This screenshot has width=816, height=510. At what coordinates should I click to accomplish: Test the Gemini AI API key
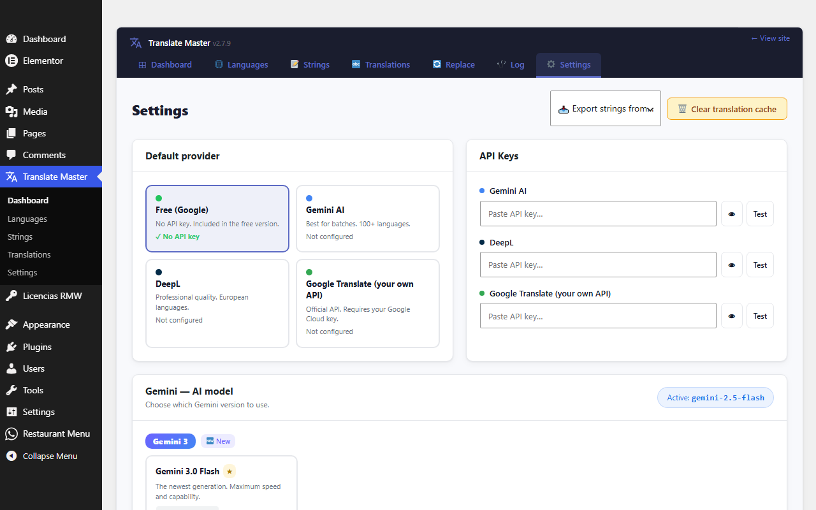pos(760,214)
